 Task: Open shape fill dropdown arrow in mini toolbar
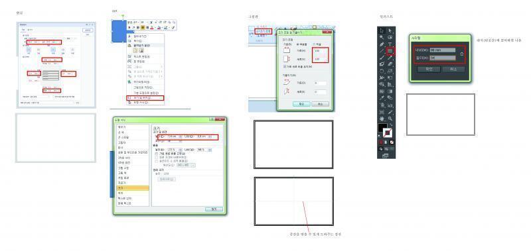(161, 27)
